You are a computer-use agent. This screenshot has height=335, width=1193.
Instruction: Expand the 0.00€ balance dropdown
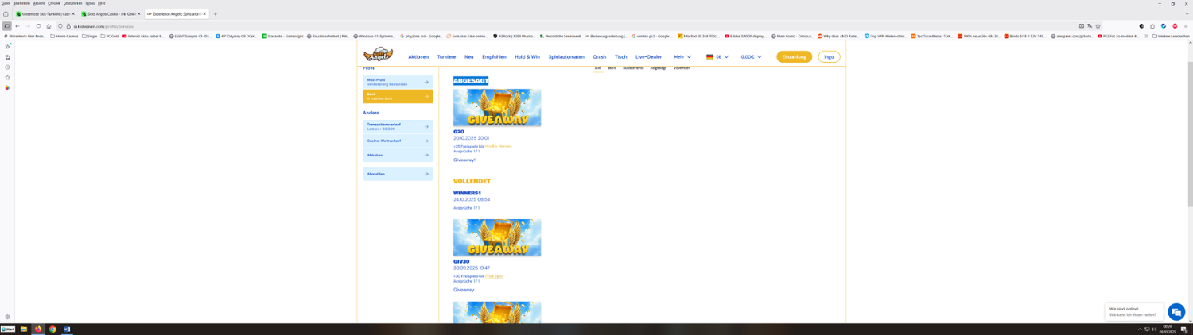tap(751, 57)
